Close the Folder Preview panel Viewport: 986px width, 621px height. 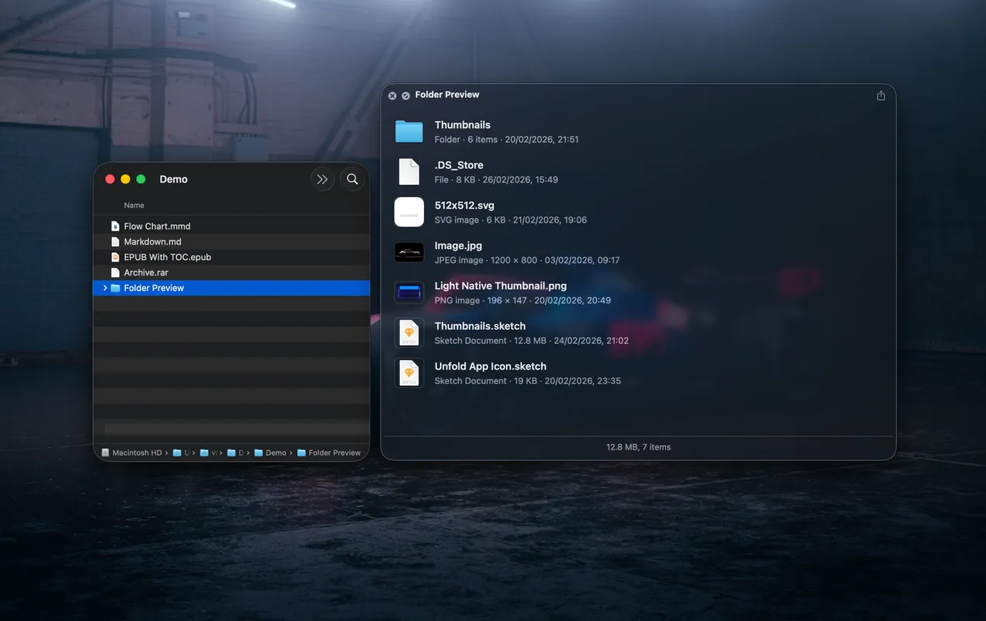click(x=392, y=95)
